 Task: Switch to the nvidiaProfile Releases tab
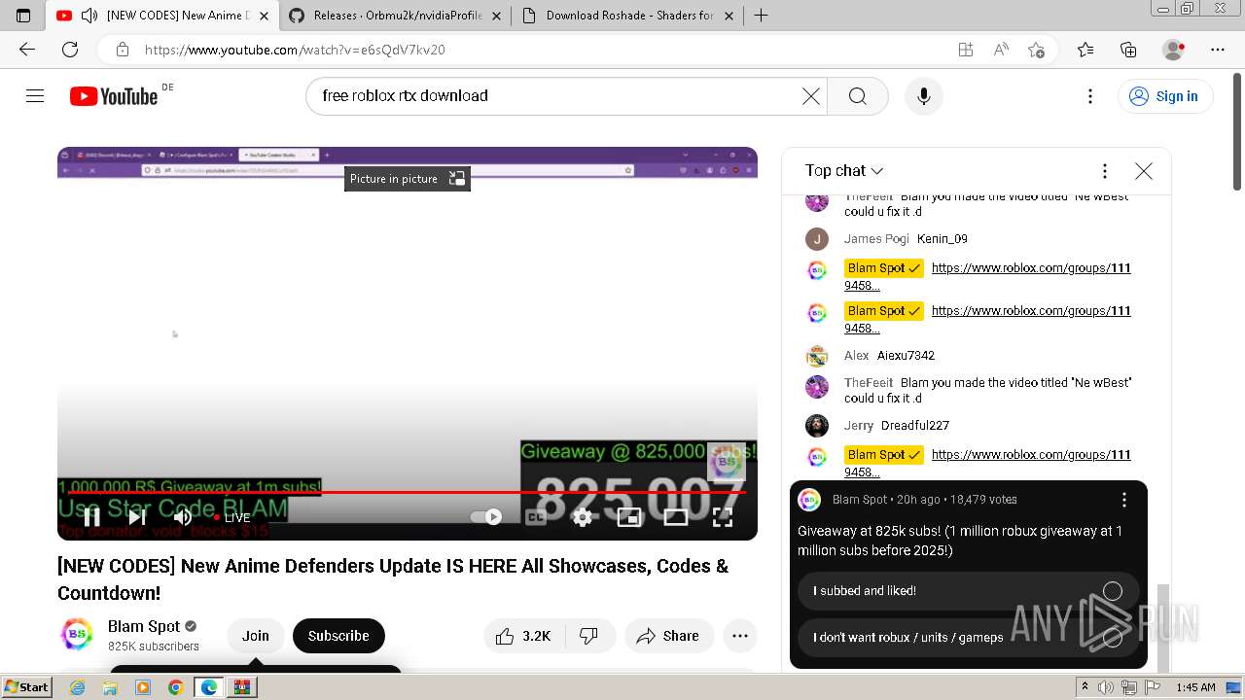click(x=397, y=16)
